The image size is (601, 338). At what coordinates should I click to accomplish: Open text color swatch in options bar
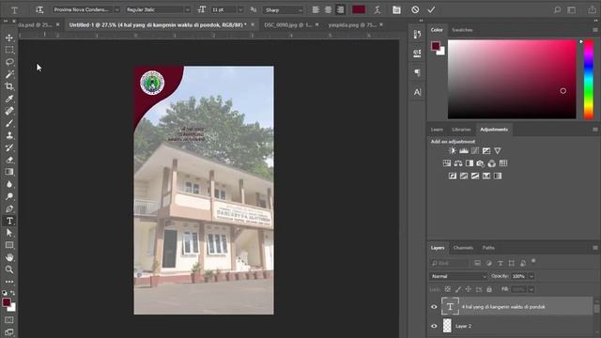coord(359,10)
